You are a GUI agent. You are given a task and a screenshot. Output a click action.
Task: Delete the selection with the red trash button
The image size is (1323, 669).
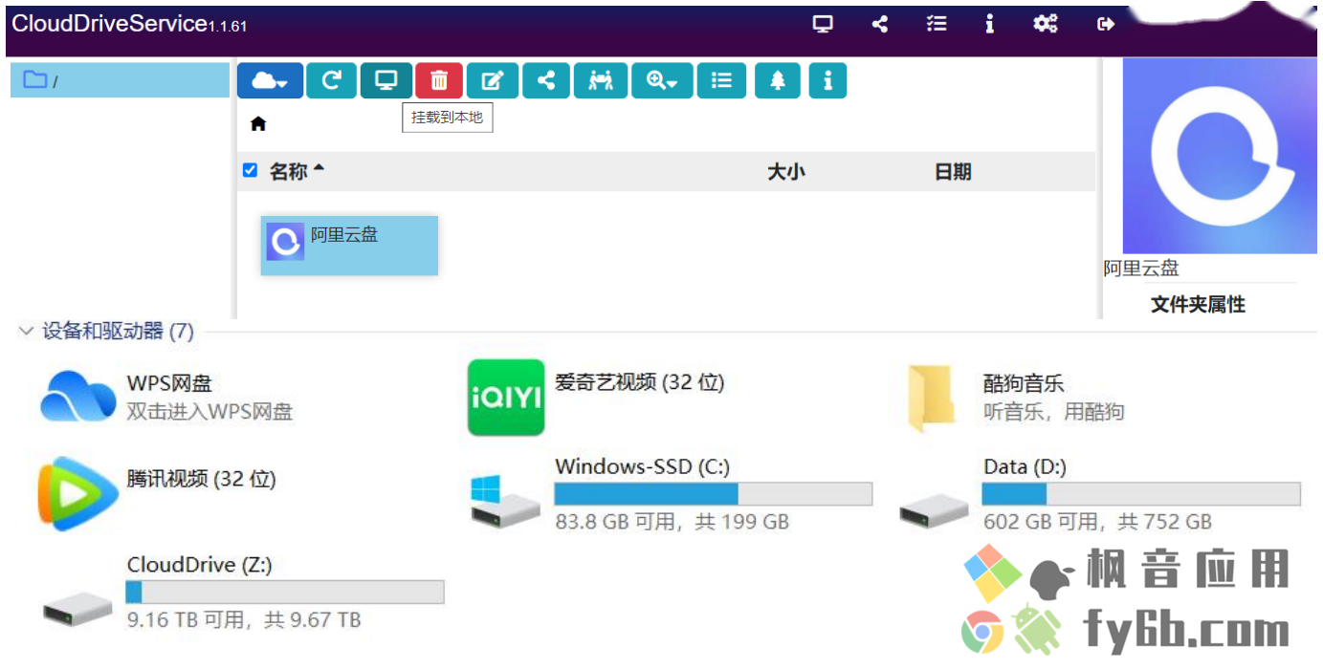point(439,81)
